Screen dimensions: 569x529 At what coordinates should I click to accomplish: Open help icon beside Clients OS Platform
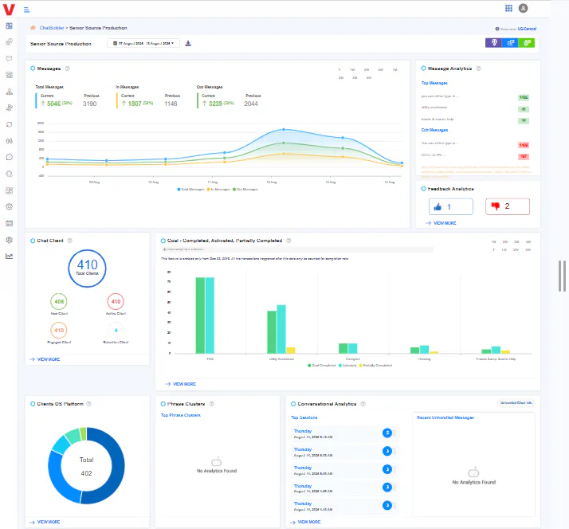89,404
